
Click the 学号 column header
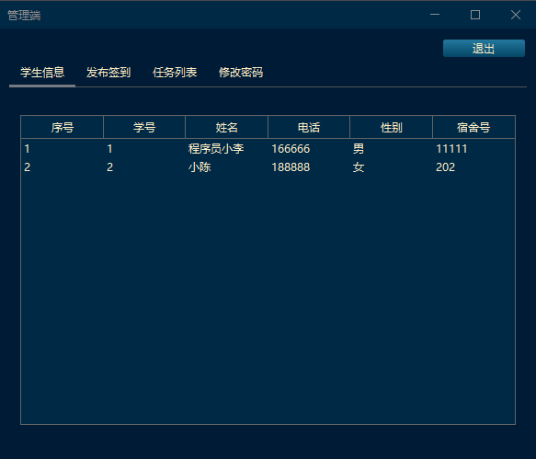(144, 127)
